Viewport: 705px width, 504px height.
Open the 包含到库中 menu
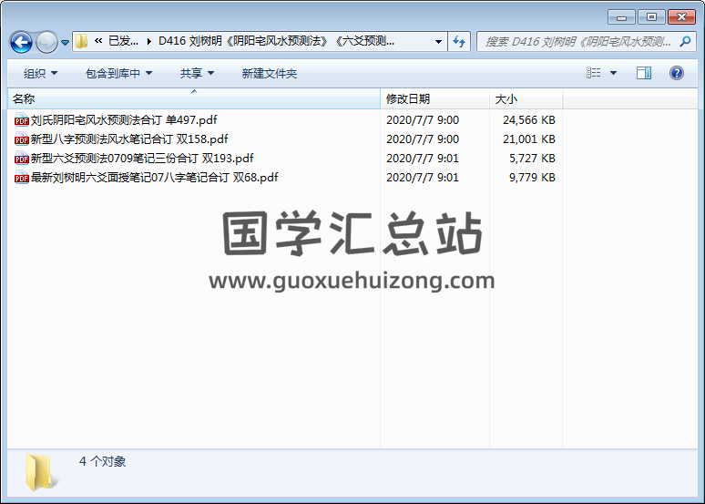[118, 73]
